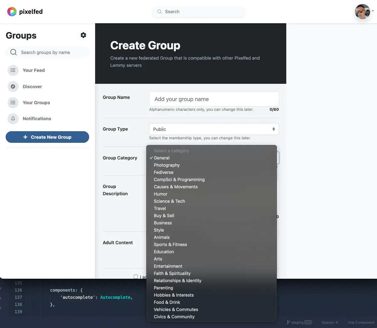The image size is (377, 328).
Task: Click the user profile avatar
Action: pyautogui.click(x=362, y=12)
